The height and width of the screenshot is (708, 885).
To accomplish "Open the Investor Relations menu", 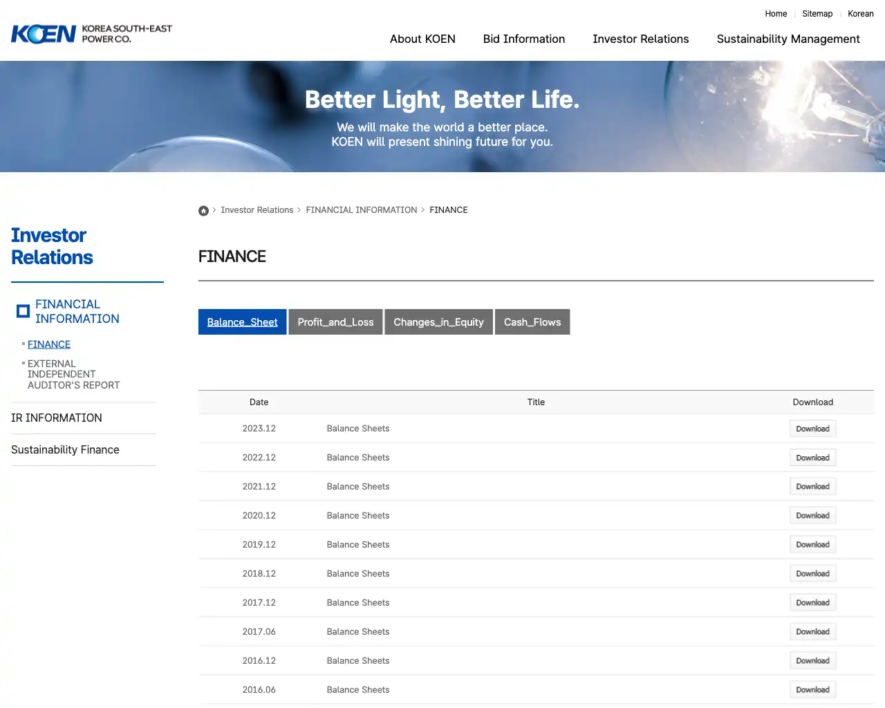I will point(640,39).
